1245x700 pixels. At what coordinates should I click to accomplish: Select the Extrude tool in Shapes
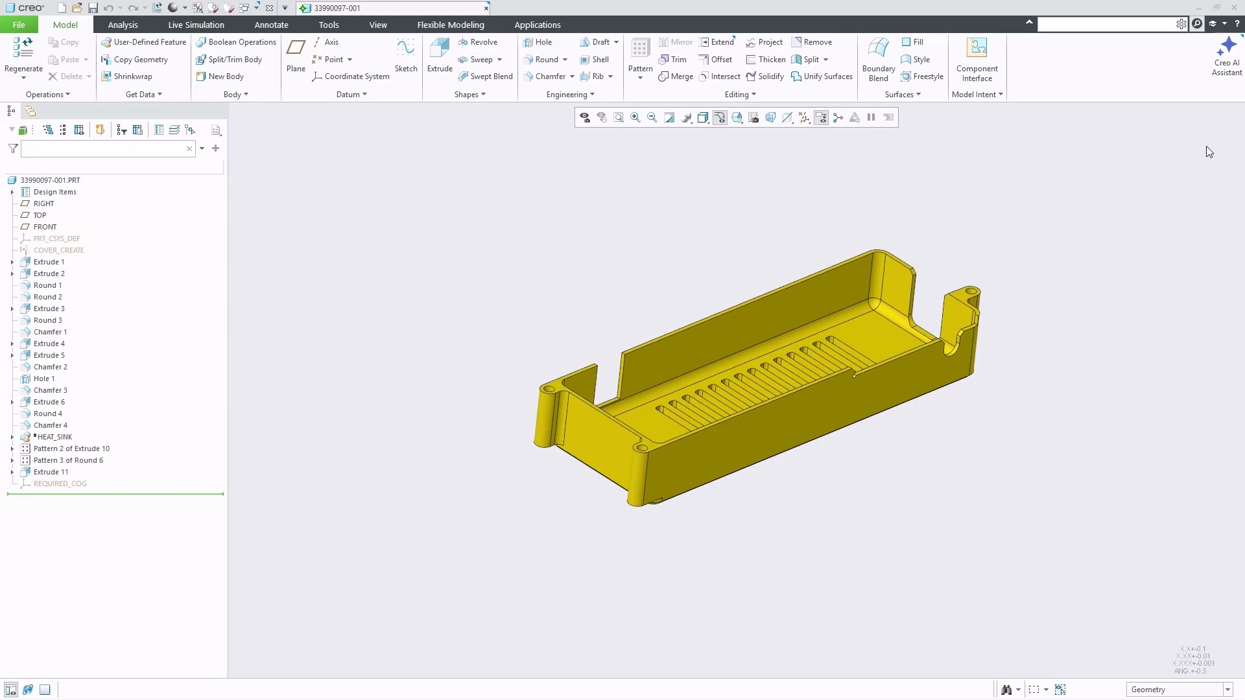tap(440, 55)
